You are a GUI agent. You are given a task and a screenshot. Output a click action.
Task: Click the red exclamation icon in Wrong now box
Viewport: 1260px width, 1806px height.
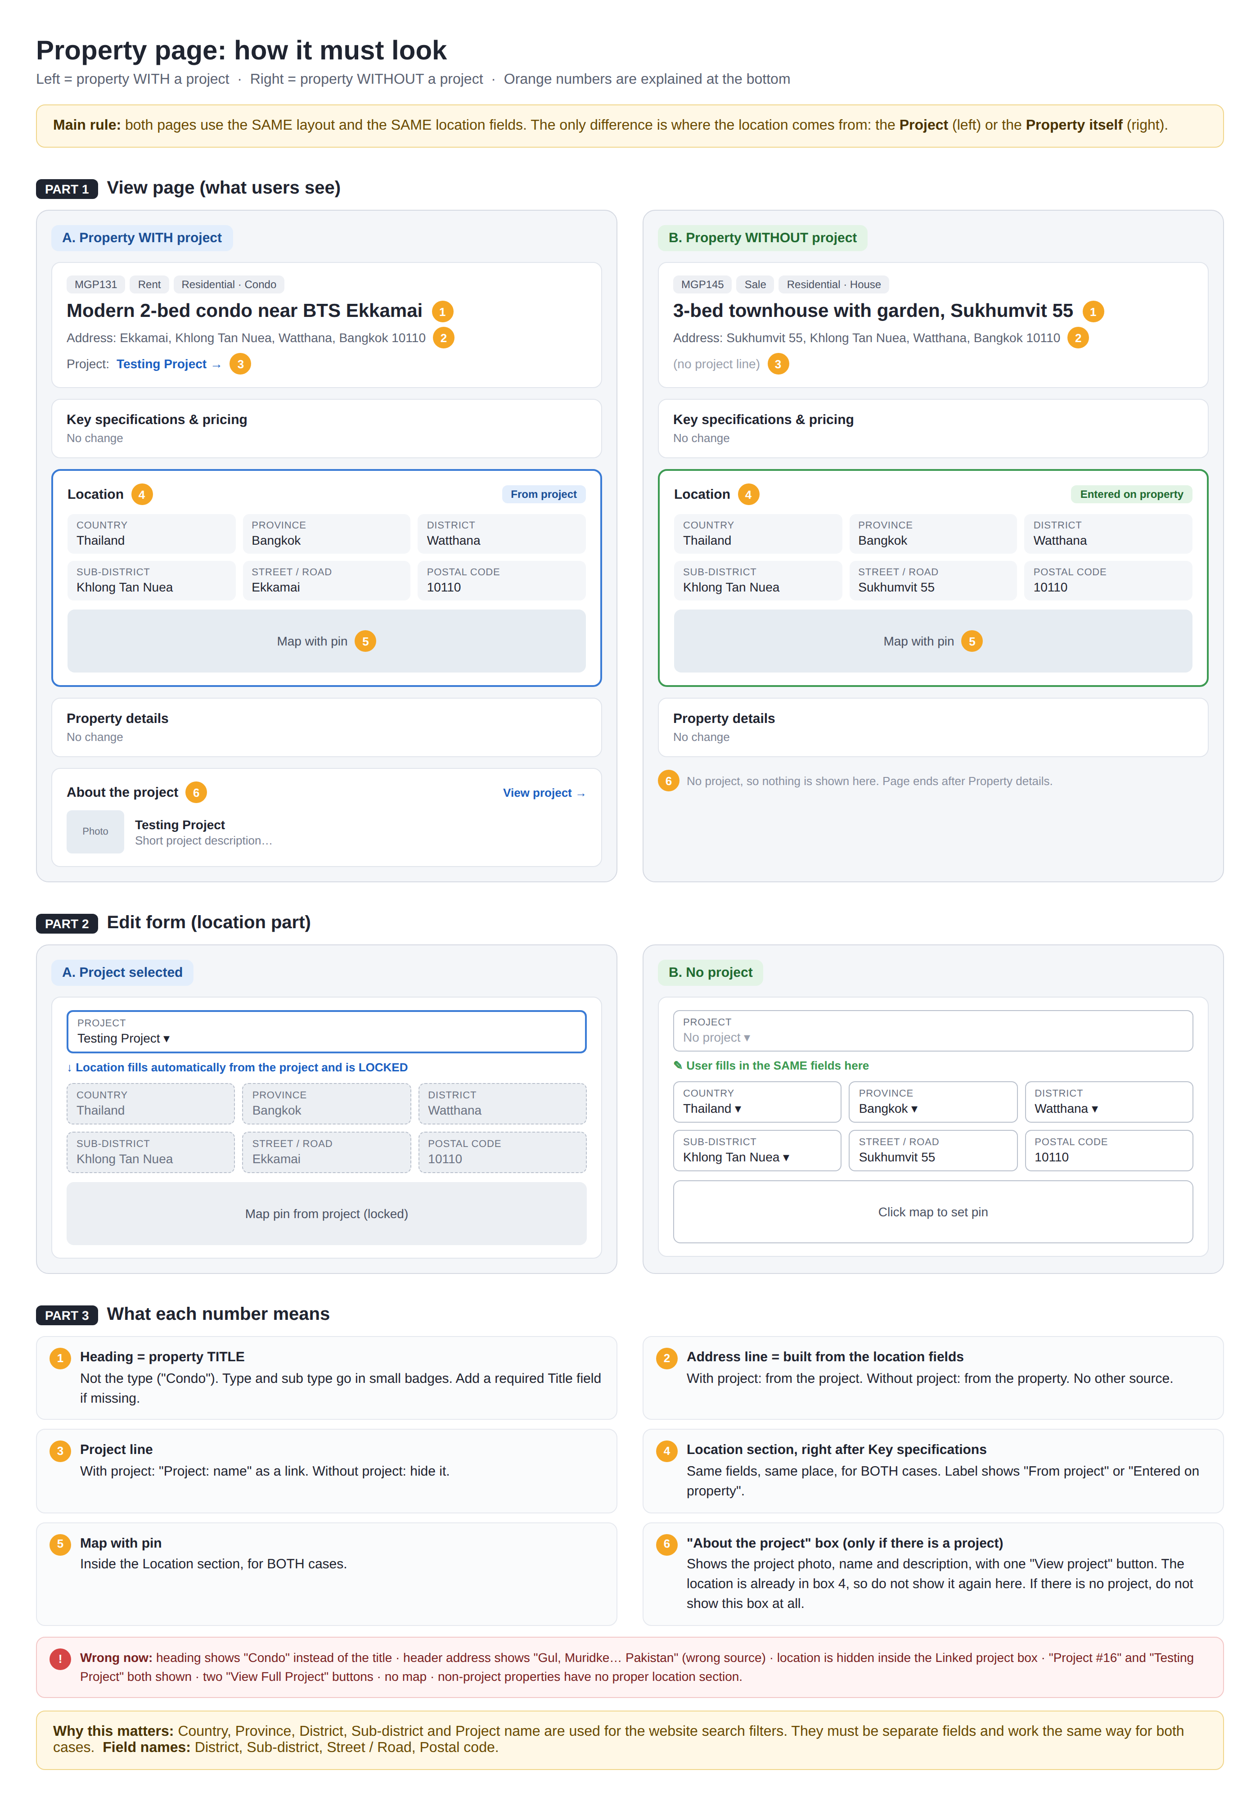(60, 1659)
